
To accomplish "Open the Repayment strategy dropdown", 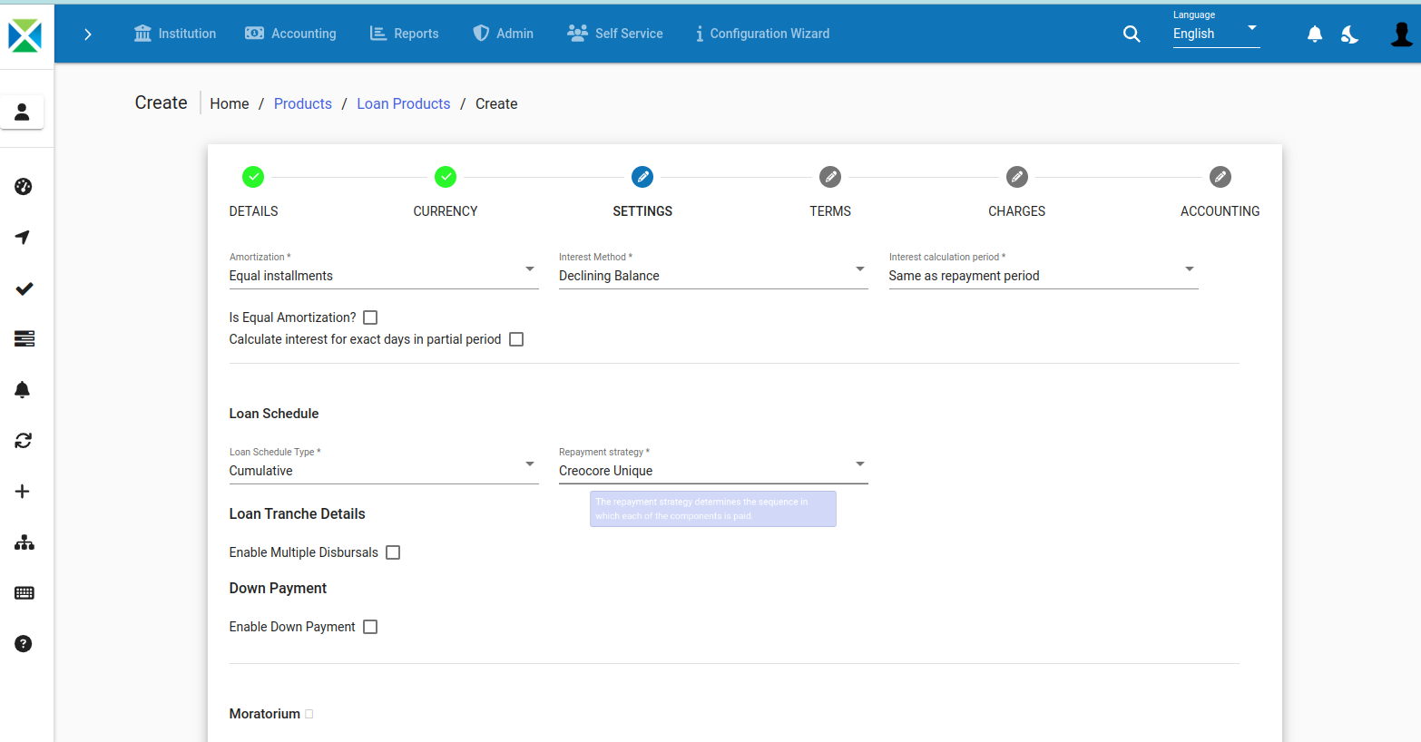I will tap(712, 471).
